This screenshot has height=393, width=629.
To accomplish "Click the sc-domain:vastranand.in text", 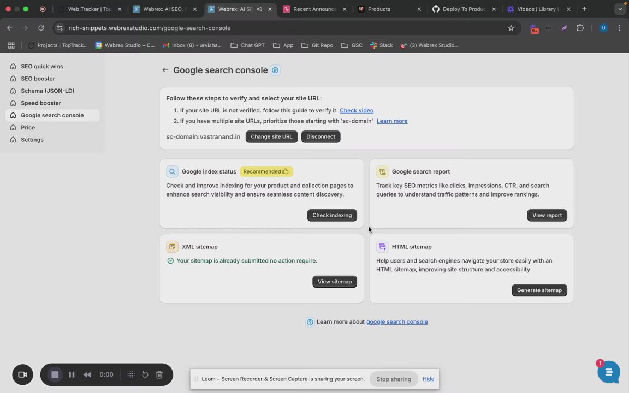I will coord(203,137).
